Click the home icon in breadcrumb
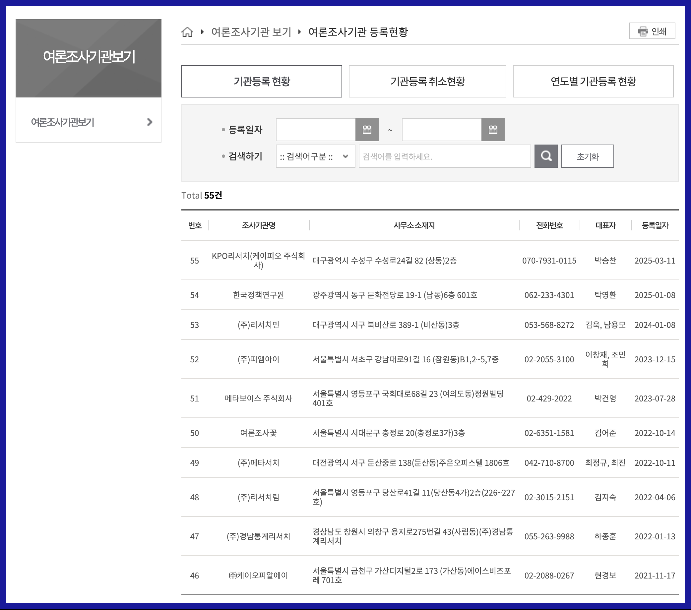 point(187,32)
